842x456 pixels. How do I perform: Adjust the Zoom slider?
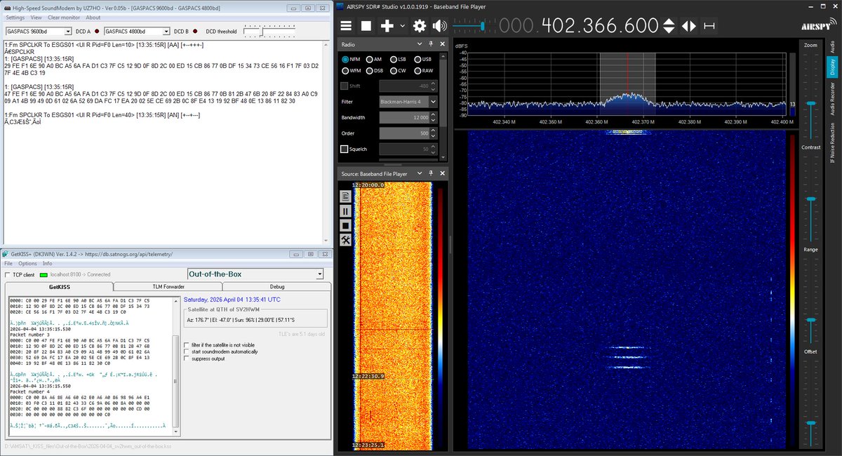coord(810,104)
